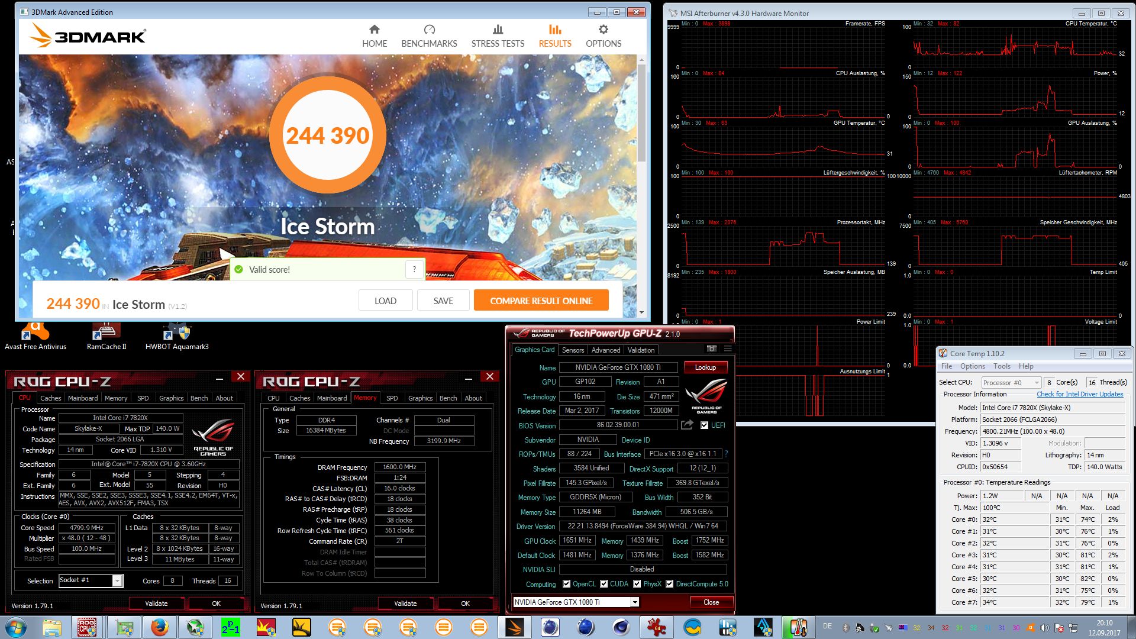Screen dimensions: 1136x639
Task: Open the Bench tab in left CPU-Z
Action: point(199,398)
